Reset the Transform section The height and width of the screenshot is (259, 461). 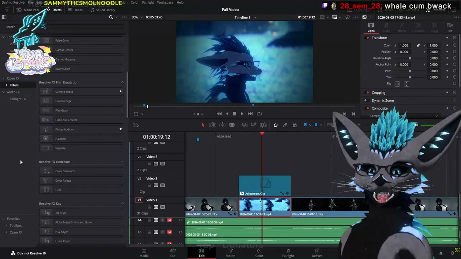(455, 38)
